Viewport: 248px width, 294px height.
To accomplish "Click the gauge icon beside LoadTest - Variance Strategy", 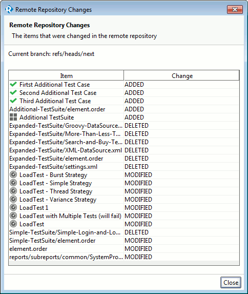I will click(13, 199).
